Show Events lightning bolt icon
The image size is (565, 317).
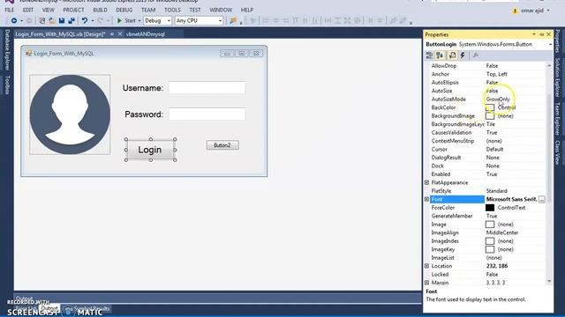463,55
